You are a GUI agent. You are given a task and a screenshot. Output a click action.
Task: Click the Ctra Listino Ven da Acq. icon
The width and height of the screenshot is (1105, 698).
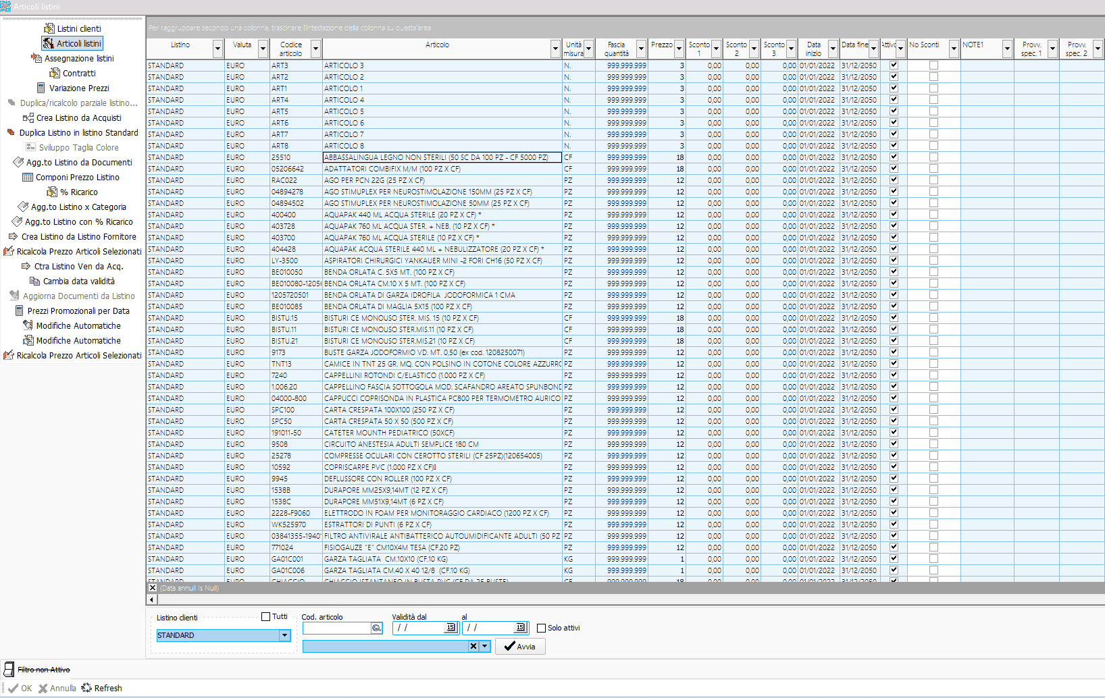26,266
